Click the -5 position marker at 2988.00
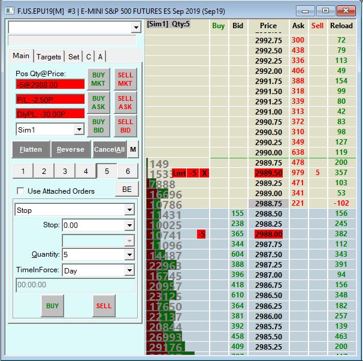This screenshot has width=363, height=361. [x=201, y=234]
